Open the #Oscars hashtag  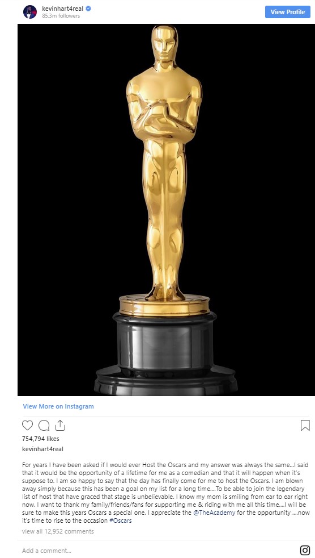(x=120, y=520)
